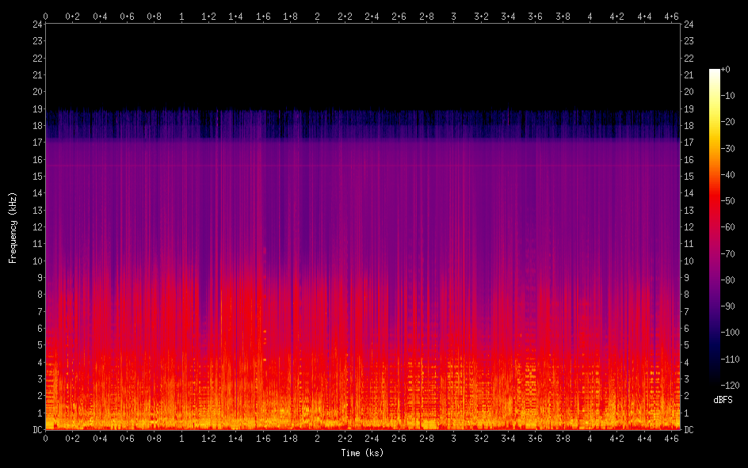The height and width of the screenshot is (468, 748).
Task: Click the 24 kHz label on left axis
Action: click(x=36, y=25)
